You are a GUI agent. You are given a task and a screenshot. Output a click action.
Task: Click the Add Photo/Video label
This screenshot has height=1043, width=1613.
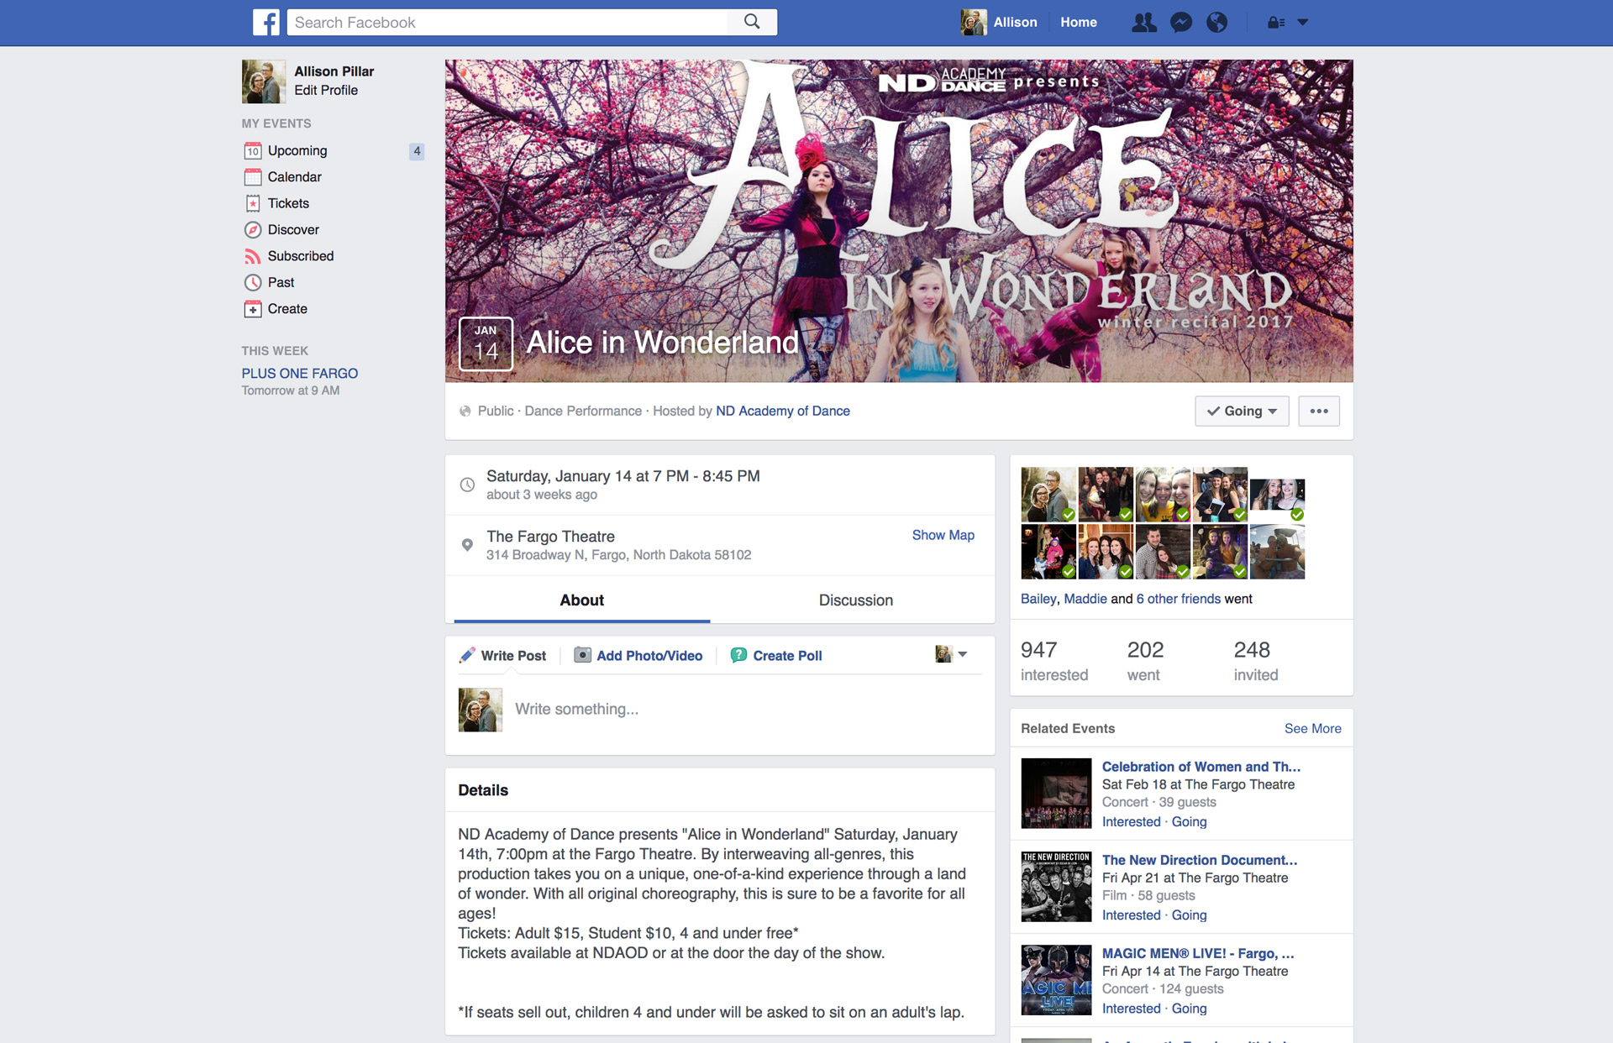[x=649, y=656]
